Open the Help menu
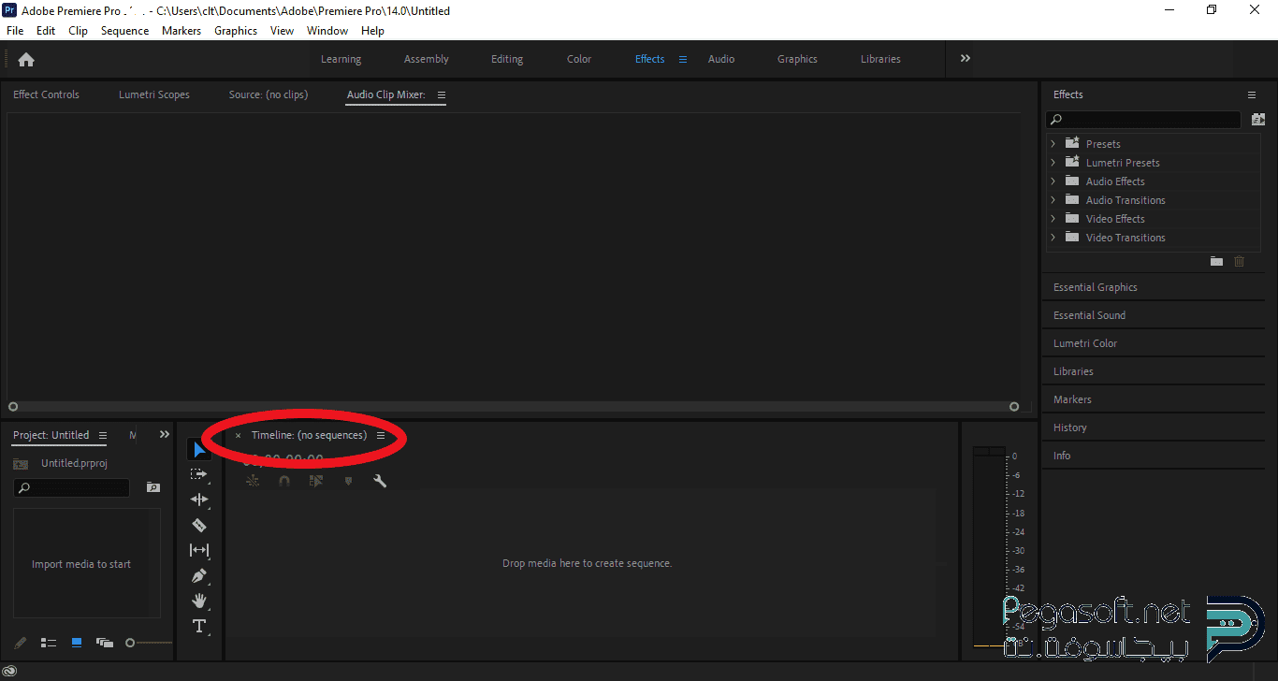The width and height of the screenshot is (1278, 681). [x=372, y=31]
